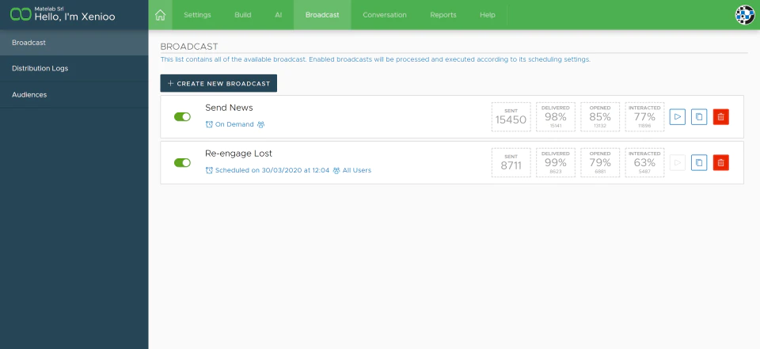Open the Build menu
This screenshot has height=349, width=760.
pyautogui.click(x=243, y=15)
